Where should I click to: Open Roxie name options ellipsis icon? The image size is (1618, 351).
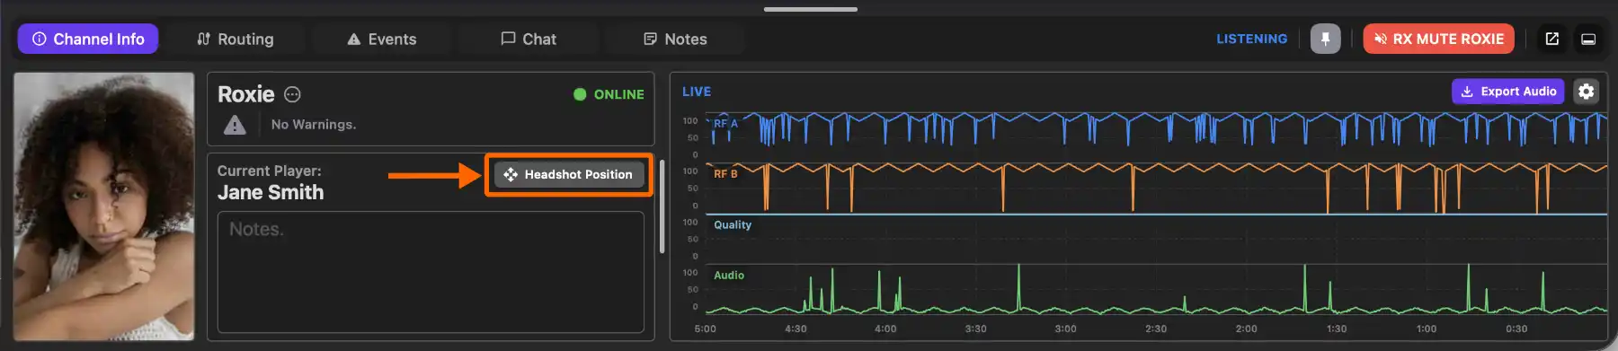[x=292, y=94]
